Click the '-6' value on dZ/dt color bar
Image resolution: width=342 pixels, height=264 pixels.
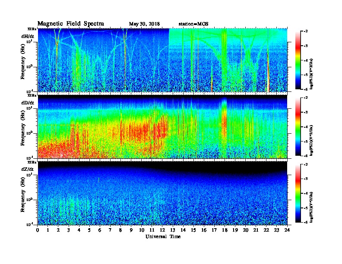coord(306,222)
